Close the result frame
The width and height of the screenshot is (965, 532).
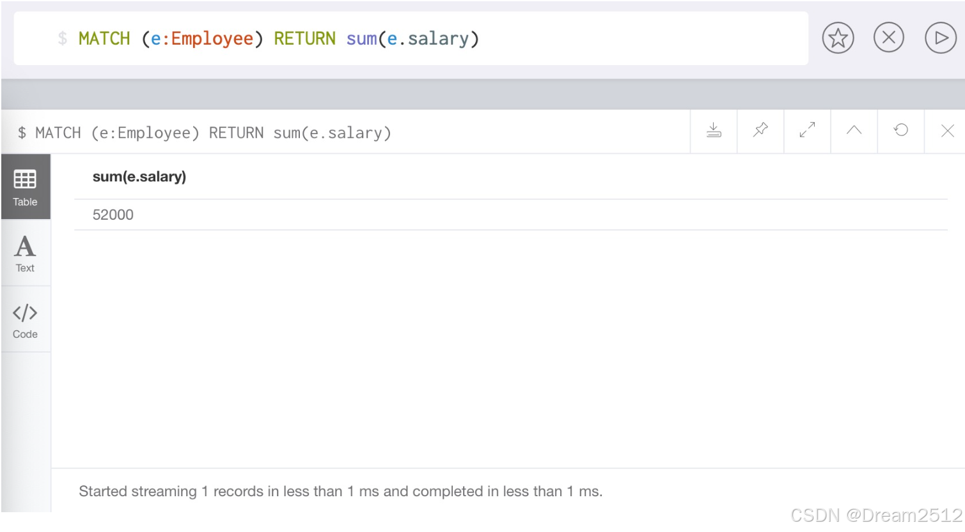[x=947, y=131]
